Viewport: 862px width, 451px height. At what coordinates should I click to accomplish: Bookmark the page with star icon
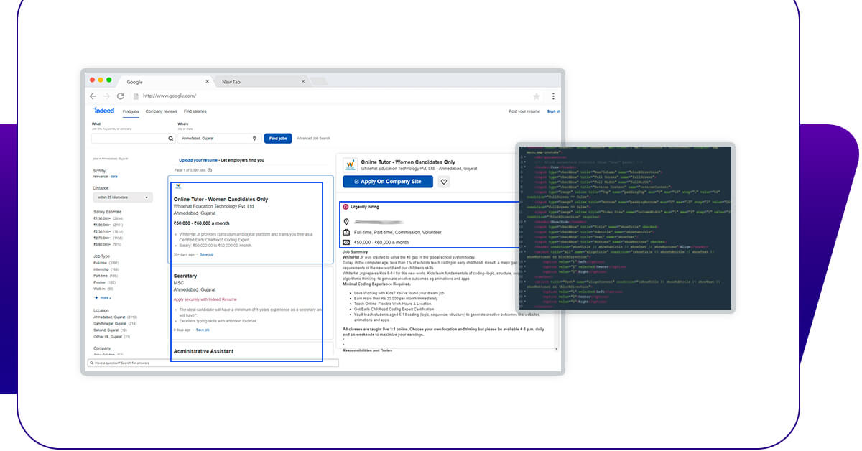click(x=536, y=96)
